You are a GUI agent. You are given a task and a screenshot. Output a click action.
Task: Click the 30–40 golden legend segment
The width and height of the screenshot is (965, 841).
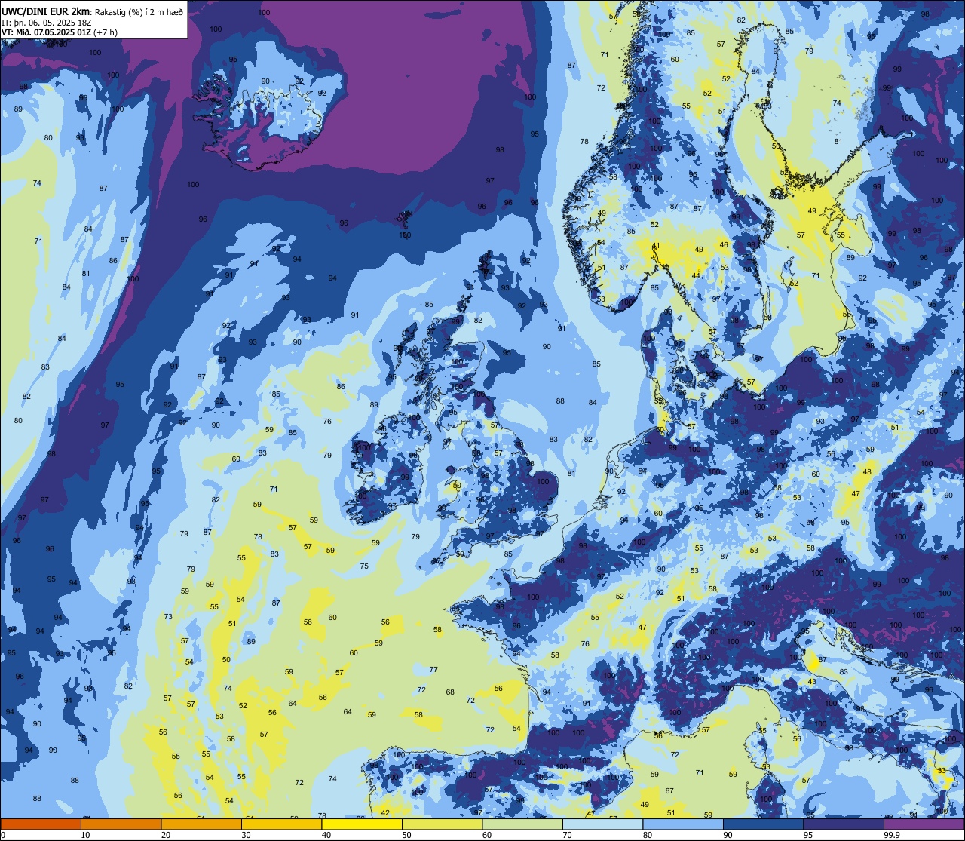[x=281, y=824]
